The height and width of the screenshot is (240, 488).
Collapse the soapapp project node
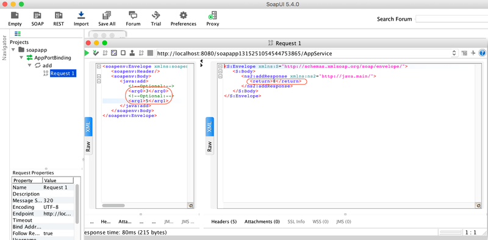tap(13, 50)
